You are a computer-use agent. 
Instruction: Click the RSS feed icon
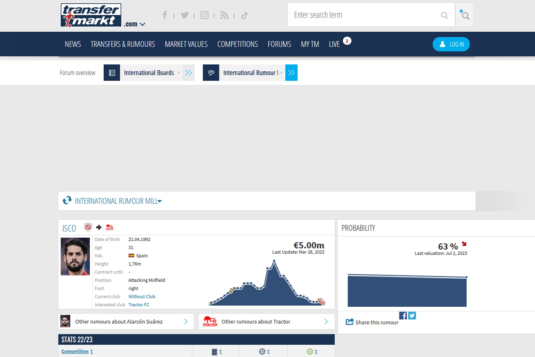click(224, 15)
